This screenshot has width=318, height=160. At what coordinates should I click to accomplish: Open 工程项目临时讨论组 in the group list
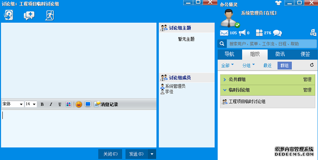(268, 102)
